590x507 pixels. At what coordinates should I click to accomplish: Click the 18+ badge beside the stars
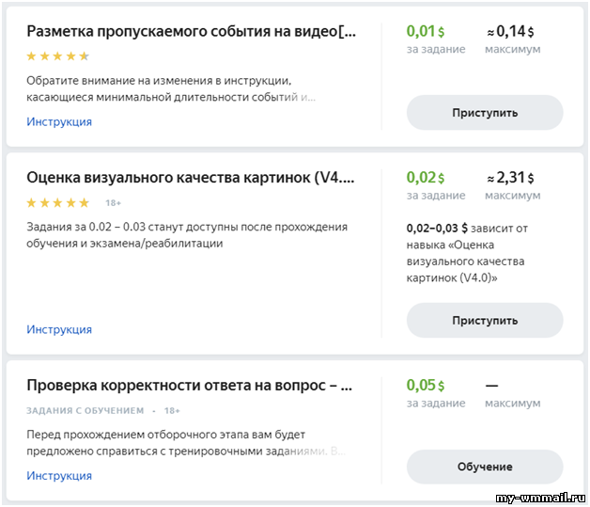(114, 203)
